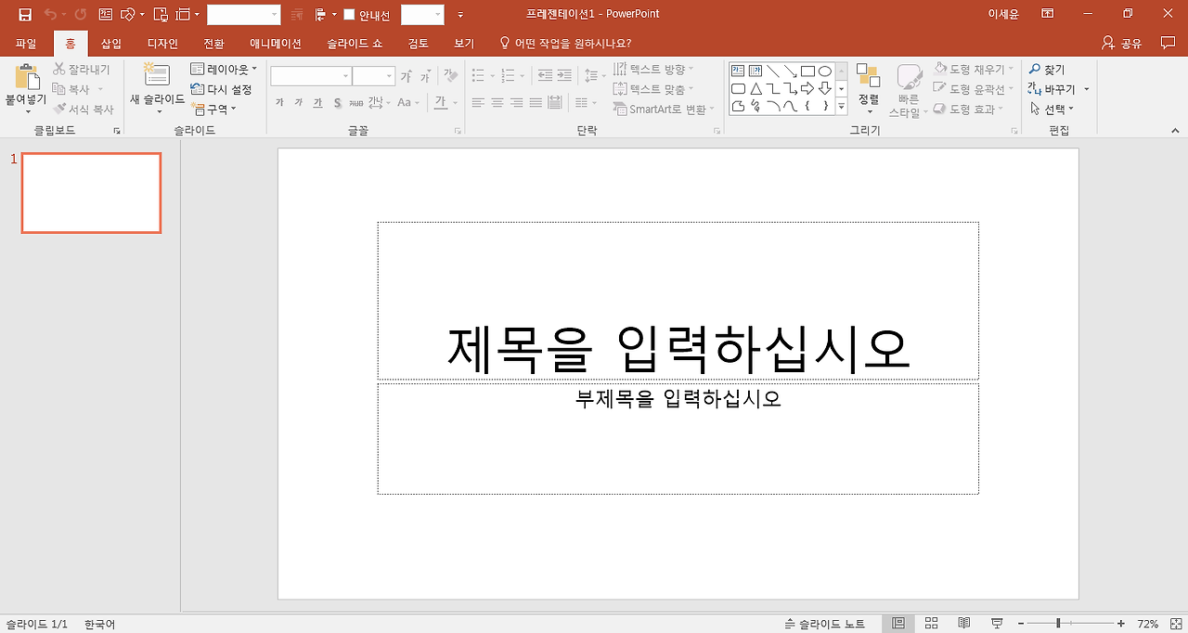The height and width of the screenshot is (633, 1188).
Task: Open the 삽입 (Insert) ribbon tab
Action: [111, 44]
